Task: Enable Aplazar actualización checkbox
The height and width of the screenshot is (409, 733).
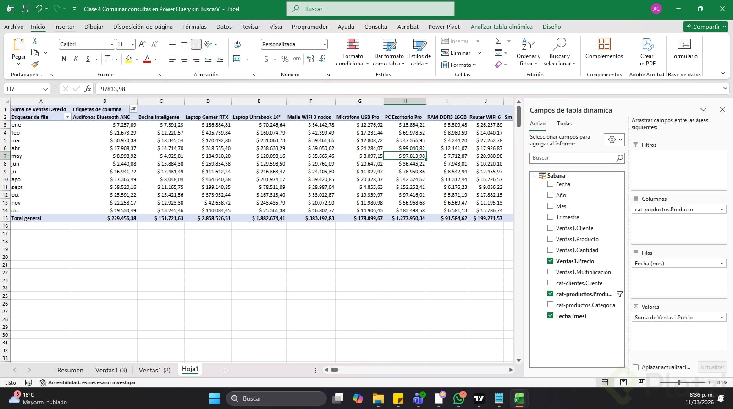Action: pyautogui.click(x=636, y=367)
